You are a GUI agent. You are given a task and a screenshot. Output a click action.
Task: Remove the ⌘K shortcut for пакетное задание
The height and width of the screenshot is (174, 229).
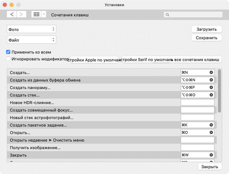[211, 125]
